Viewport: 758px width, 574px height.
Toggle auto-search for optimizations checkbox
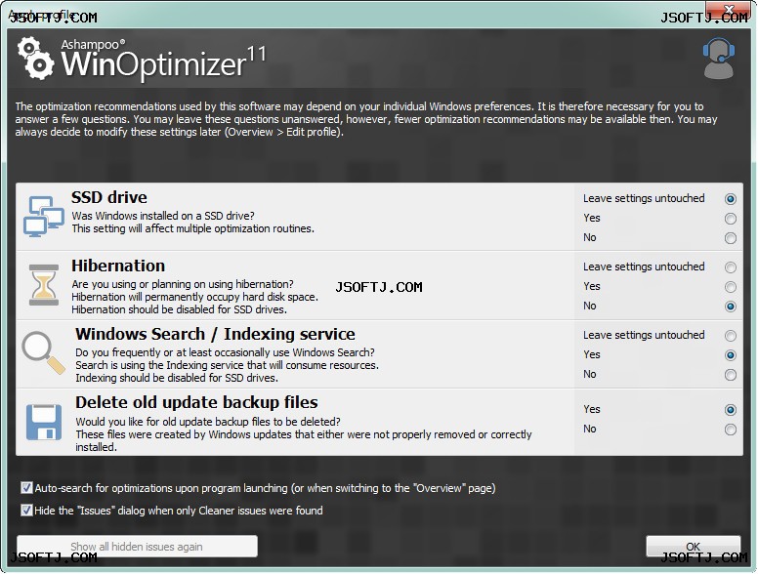point(26,487)
